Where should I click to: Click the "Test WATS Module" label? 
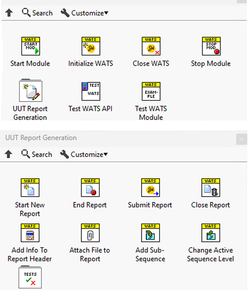click(151, 113)
